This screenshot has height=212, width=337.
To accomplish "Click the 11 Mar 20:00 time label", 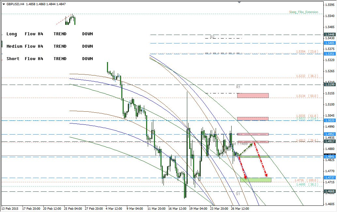I will point(157,208).
